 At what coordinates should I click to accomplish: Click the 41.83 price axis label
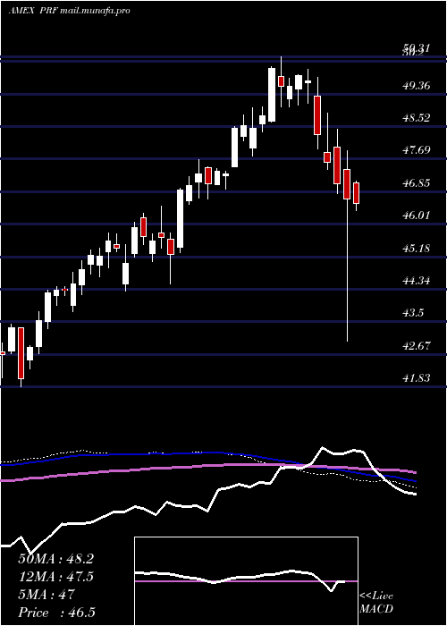coord(417,377)
